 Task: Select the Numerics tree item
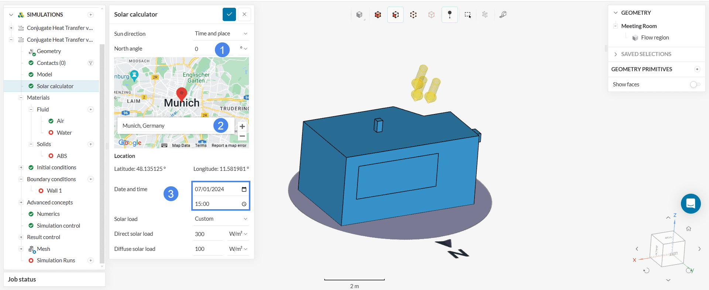click(48, 214)
